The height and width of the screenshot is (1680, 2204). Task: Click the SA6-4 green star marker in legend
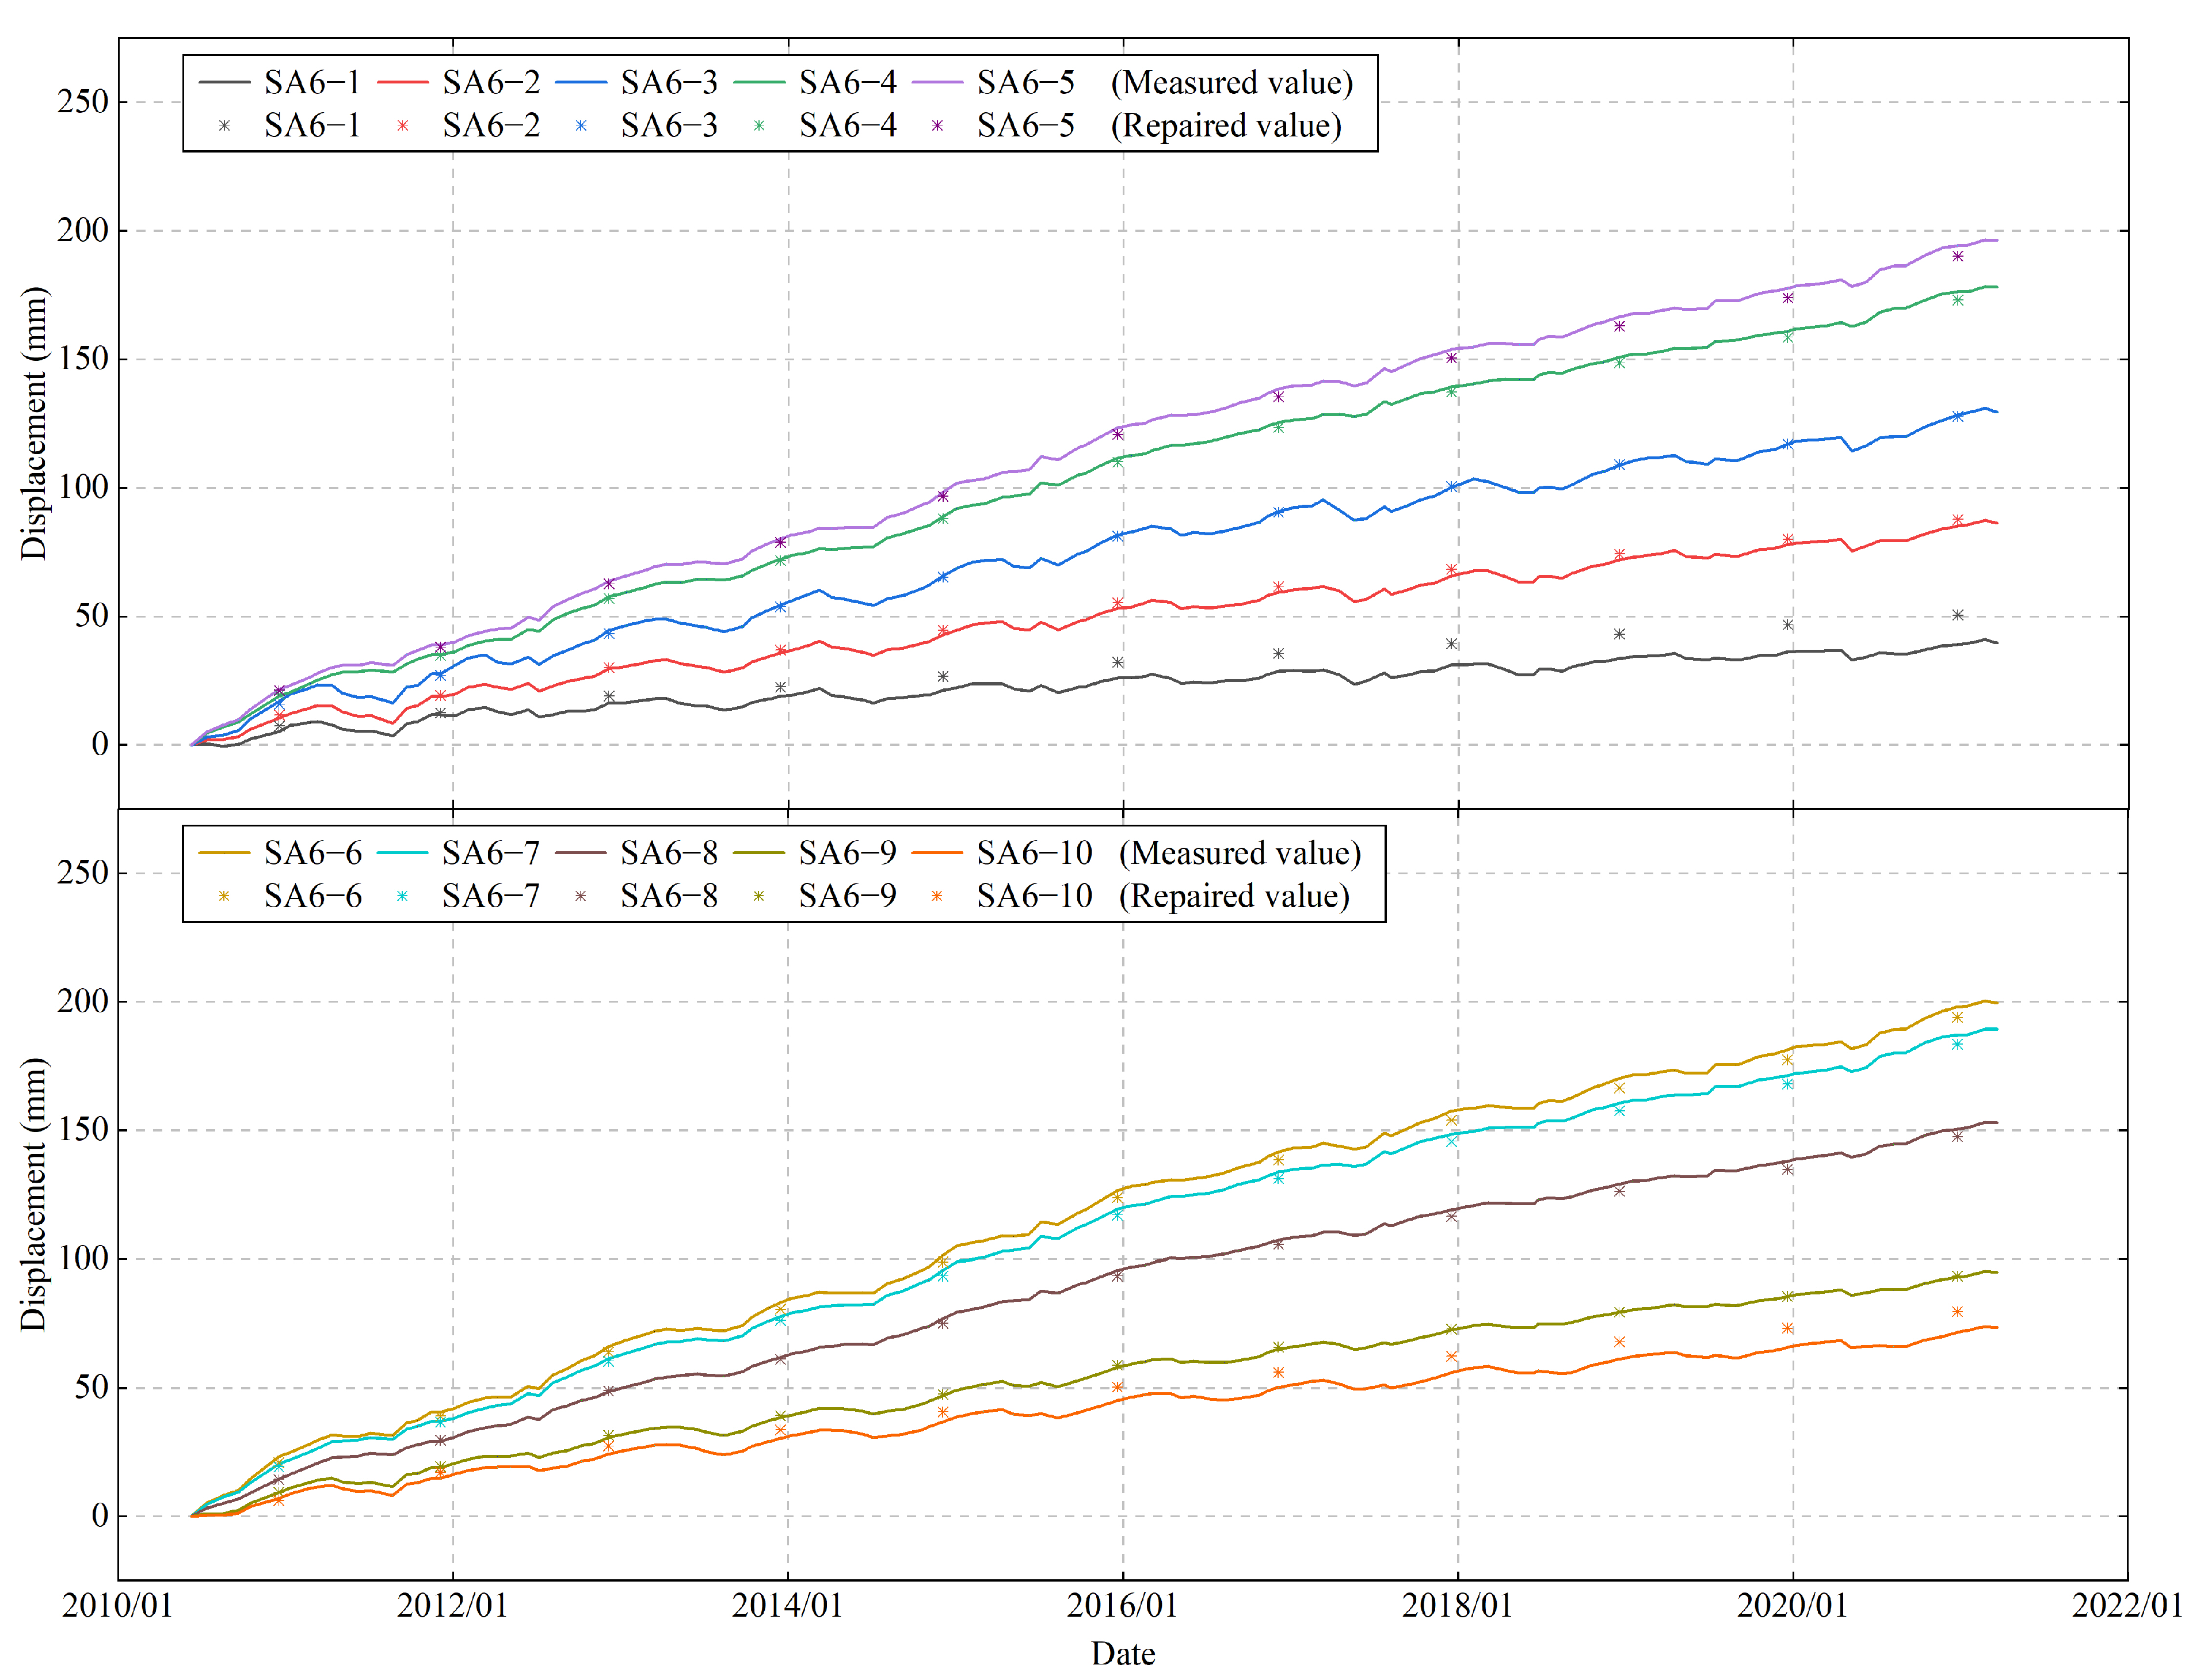point(759,126)
